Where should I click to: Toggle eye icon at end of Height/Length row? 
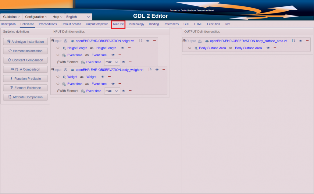pos(123,48)
